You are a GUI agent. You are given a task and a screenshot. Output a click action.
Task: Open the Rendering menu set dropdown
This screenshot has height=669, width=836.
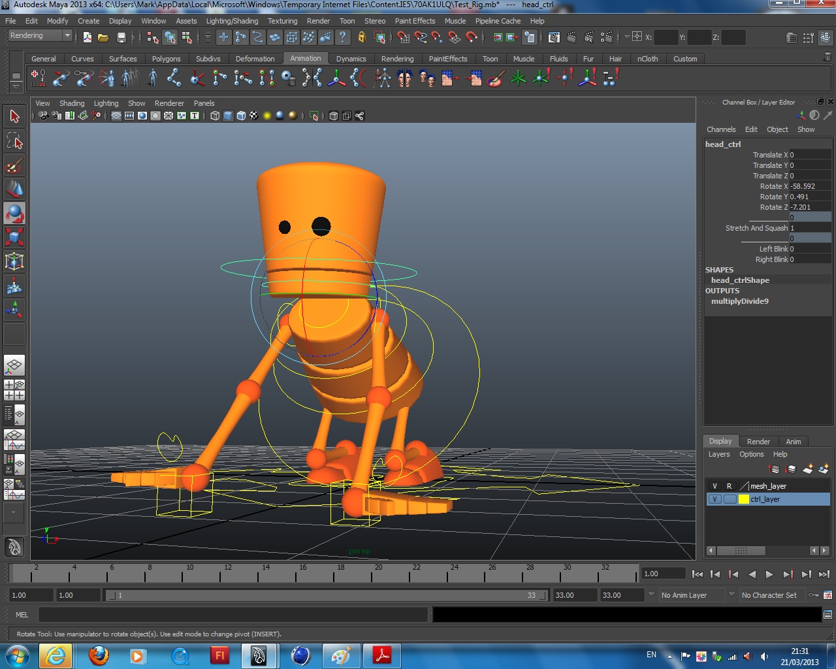[x=39, y=35]
